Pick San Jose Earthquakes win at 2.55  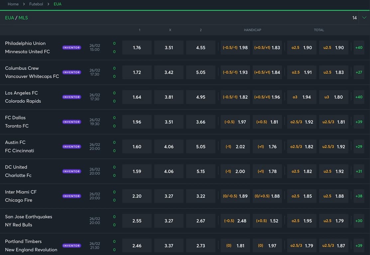coord(137,221)
